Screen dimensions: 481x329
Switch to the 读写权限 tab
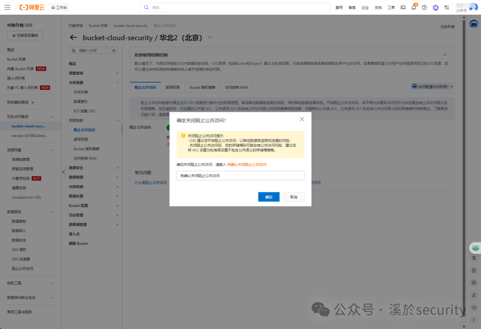[x=173, y=87]
